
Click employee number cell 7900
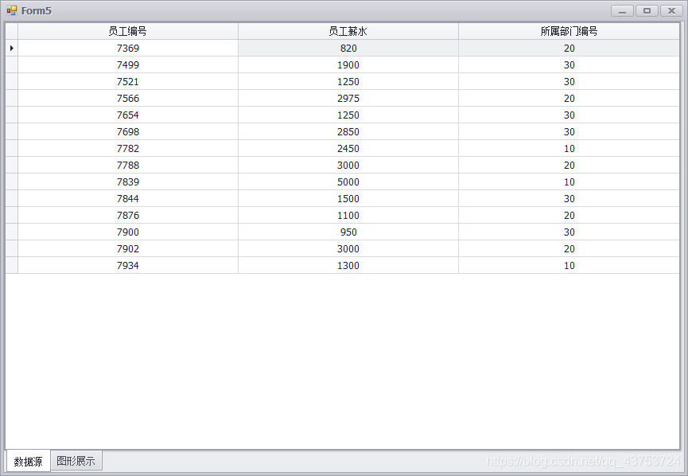128,232
